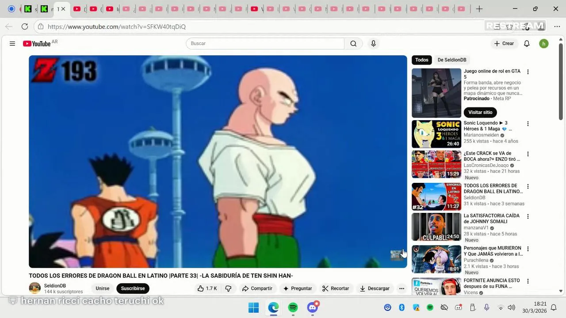The width and height of the screenshot is (566, 318).
Task: Dislike the video with thumbs-down
Action: [x=228, y=288]
